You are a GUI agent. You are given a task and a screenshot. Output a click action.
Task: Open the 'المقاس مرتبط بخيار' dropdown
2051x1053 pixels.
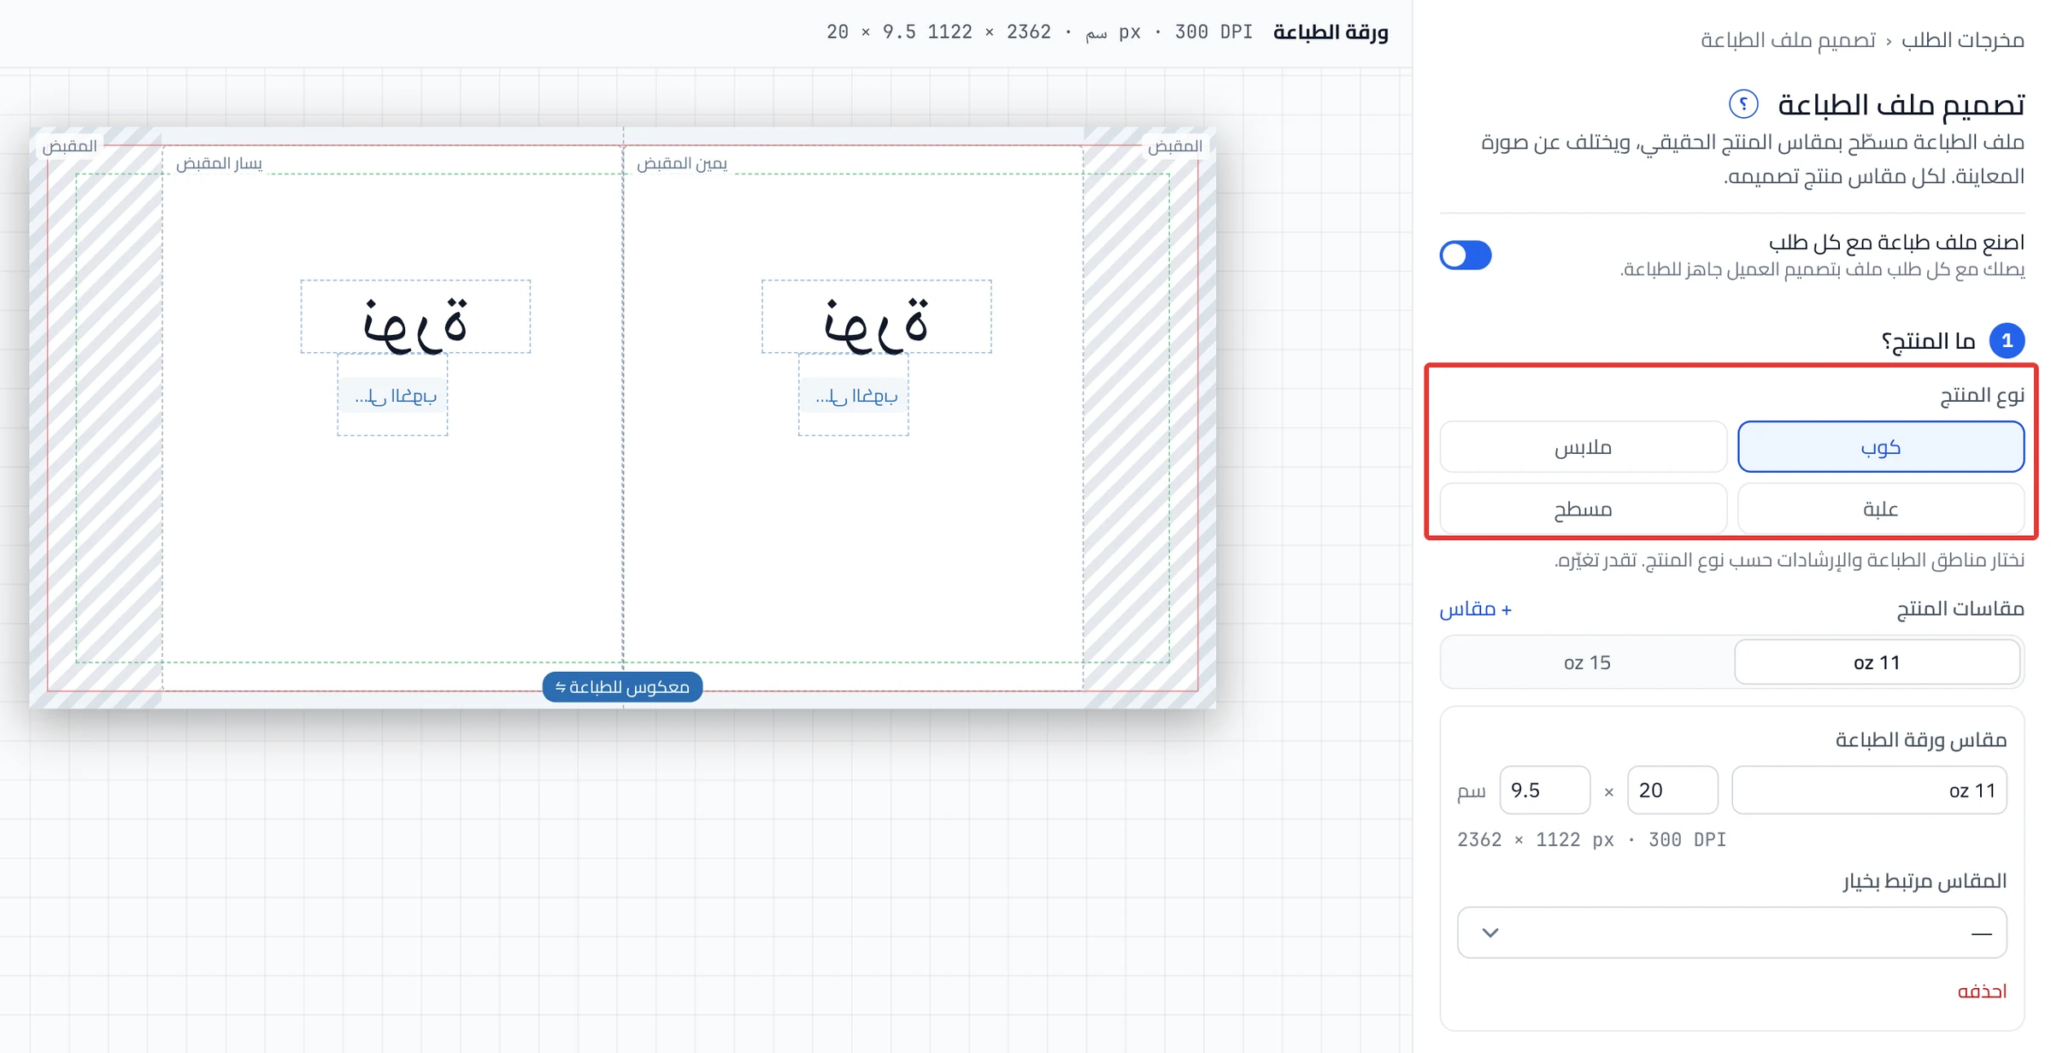pyautogui.click(x=1731, y=932)
